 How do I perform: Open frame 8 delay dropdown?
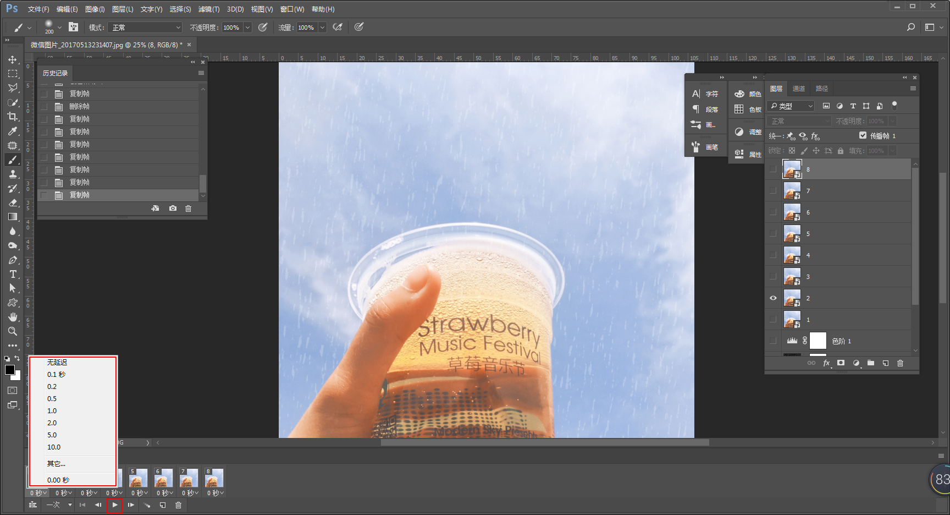tap(215, 493)
